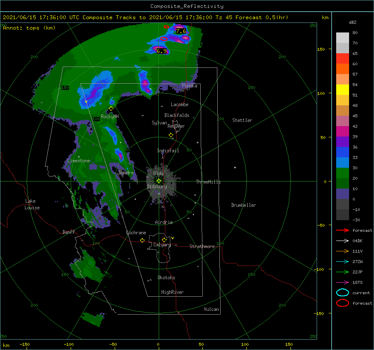Screen dimensions: 374x350
Task: Click the white 04DK track arrow
Action: point(342,241)
